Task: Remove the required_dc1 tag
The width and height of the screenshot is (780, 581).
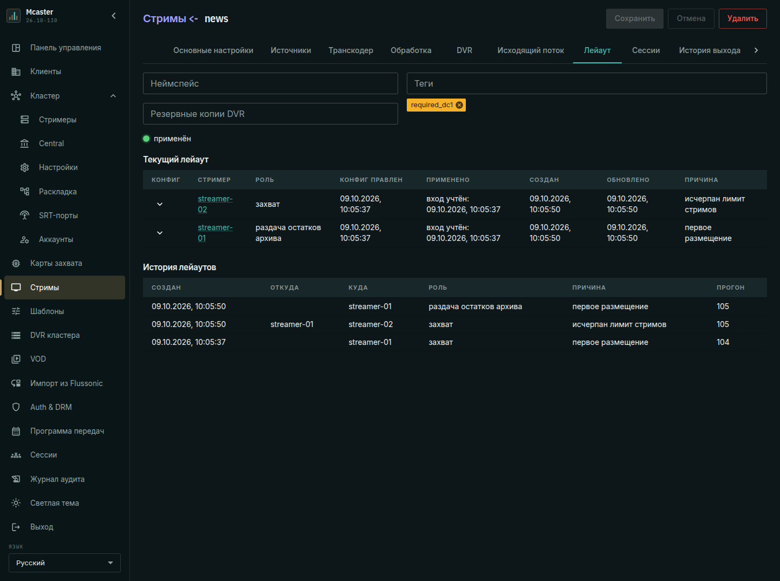Action: click(x=459, y=105)
